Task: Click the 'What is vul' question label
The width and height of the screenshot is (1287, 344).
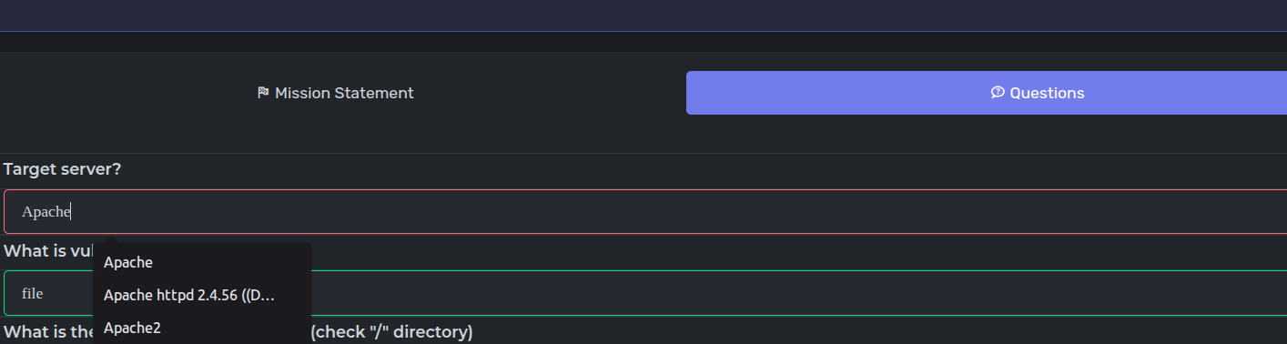Action: click(47, 250)
